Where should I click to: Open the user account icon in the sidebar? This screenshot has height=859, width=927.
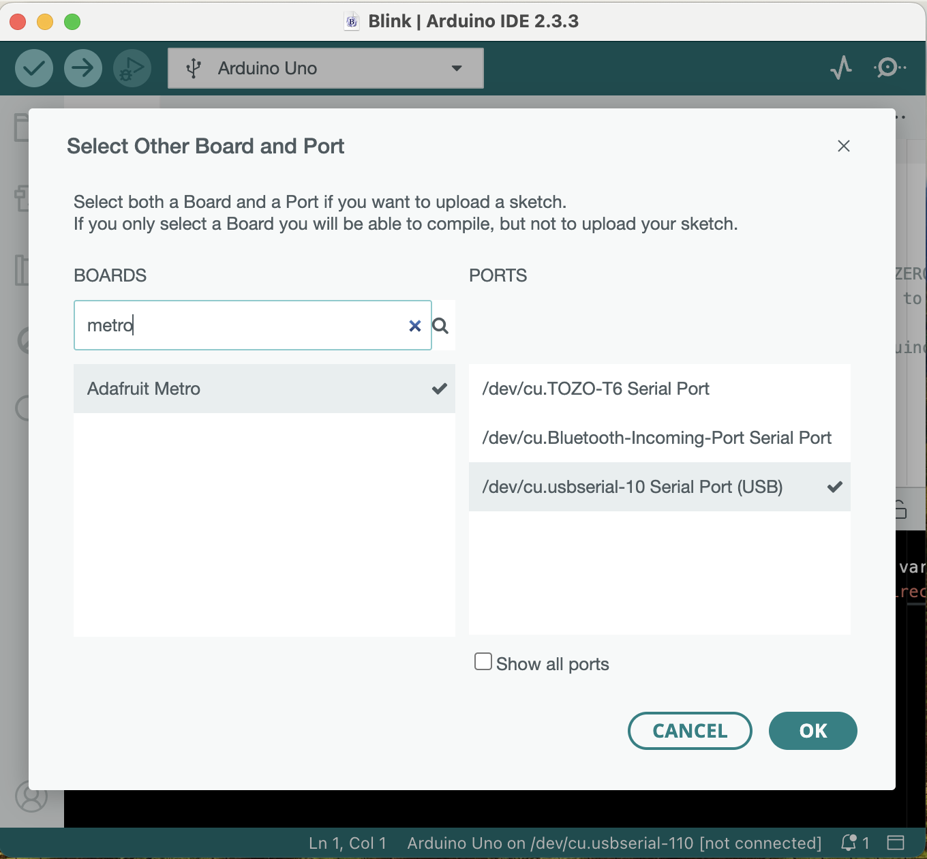(31, 796)
